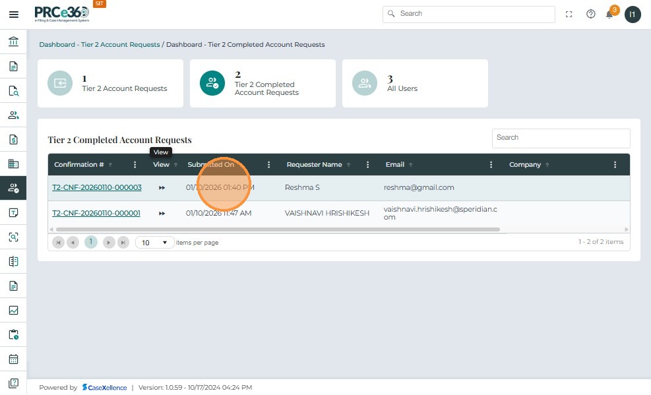Viewport: 651px width, 395px height.
Task: Select the All Users card
Action: click(415, 84)
